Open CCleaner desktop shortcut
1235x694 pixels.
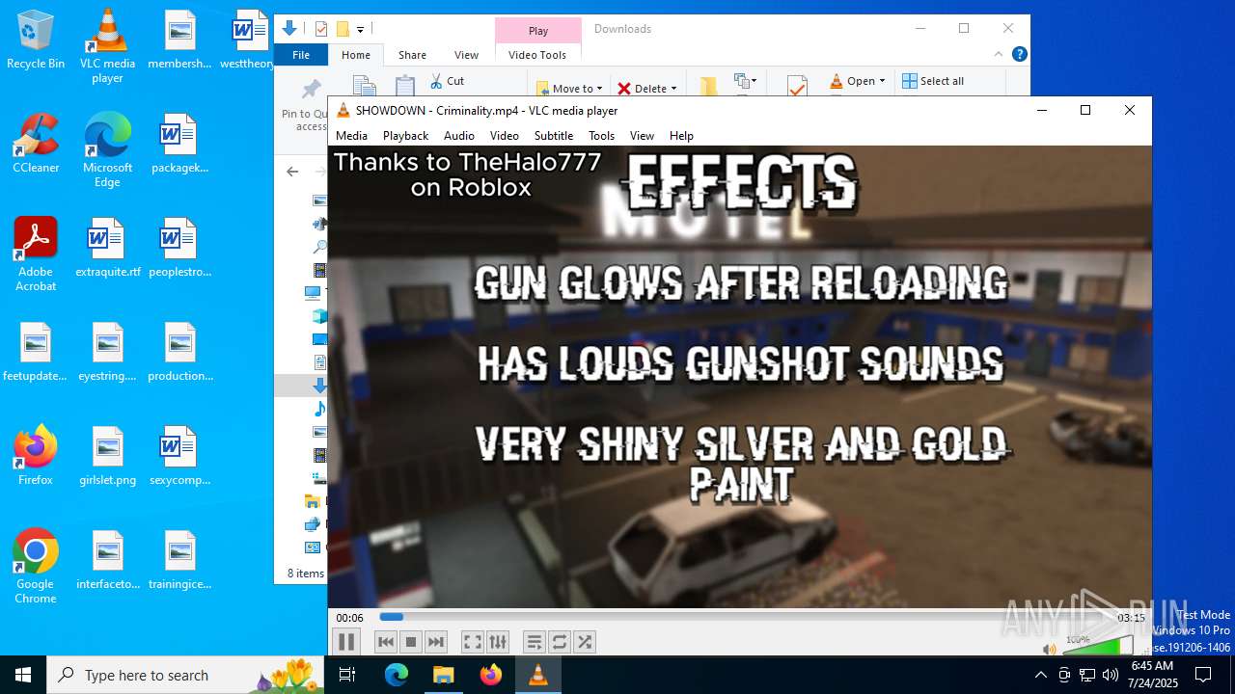[36, 144]
